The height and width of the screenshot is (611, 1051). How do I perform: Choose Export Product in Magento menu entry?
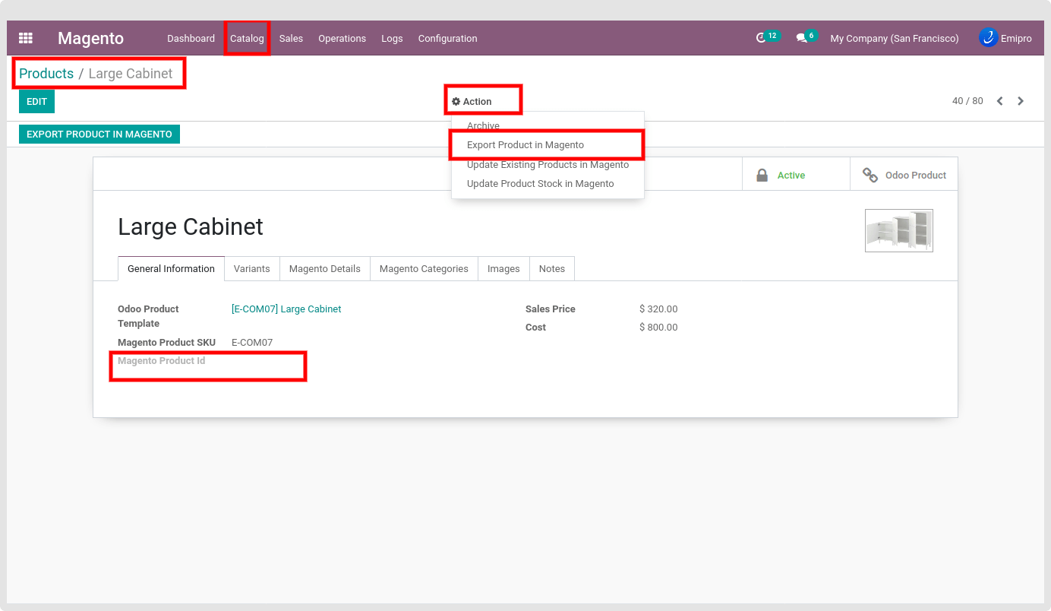pyautogui.click(x=548, y=144)
